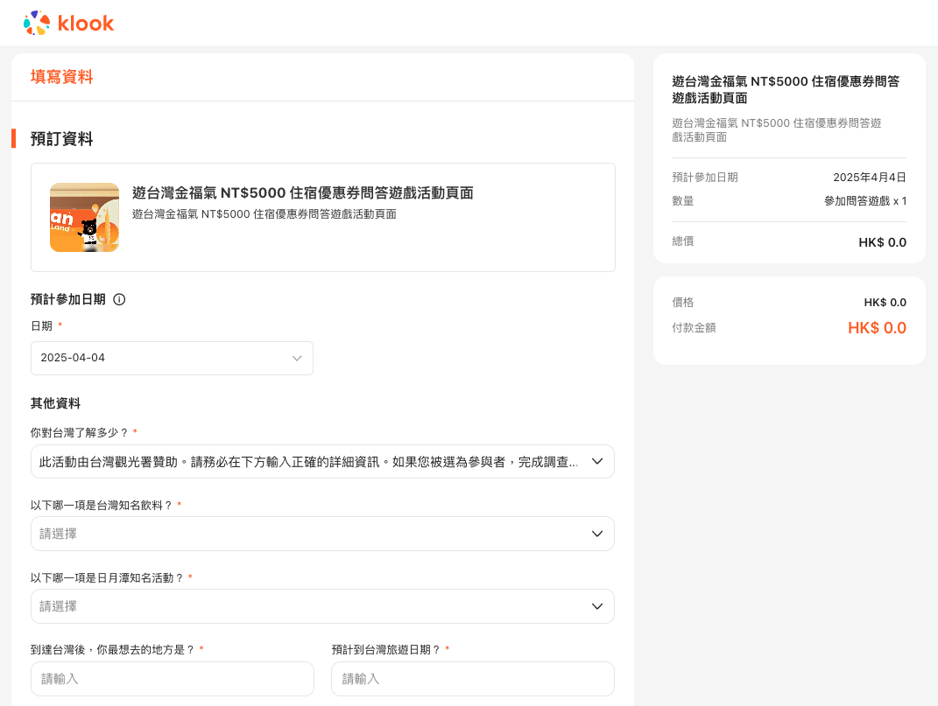
Task: Click summary title 遊台灣金福氣 in right panel
Action: point(786,89)
